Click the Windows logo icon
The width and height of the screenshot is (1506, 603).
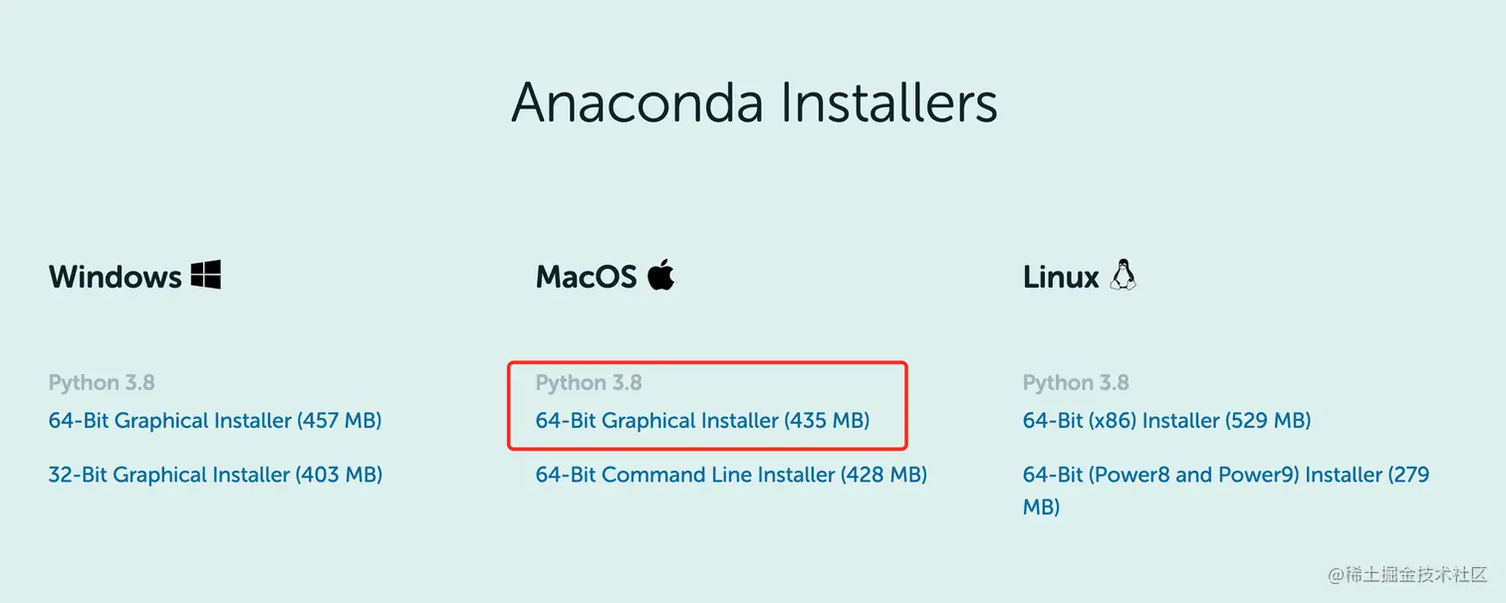[206, 275]
